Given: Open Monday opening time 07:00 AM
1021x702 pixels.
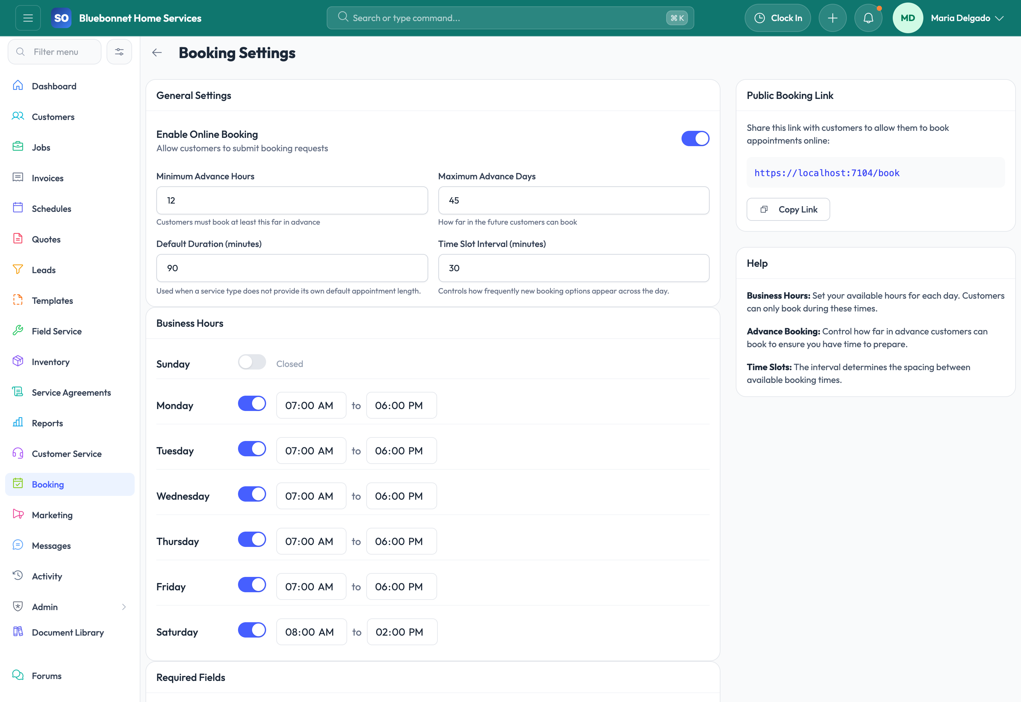Looking at the screenshot, I should click(311, 405).
